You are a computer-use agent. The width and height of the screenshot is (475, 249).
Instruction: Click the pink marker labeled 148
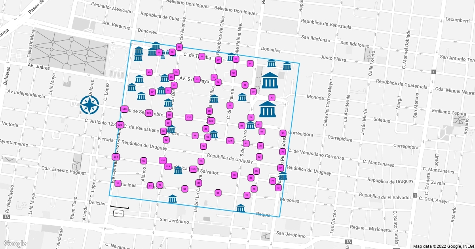pos(124,109)
